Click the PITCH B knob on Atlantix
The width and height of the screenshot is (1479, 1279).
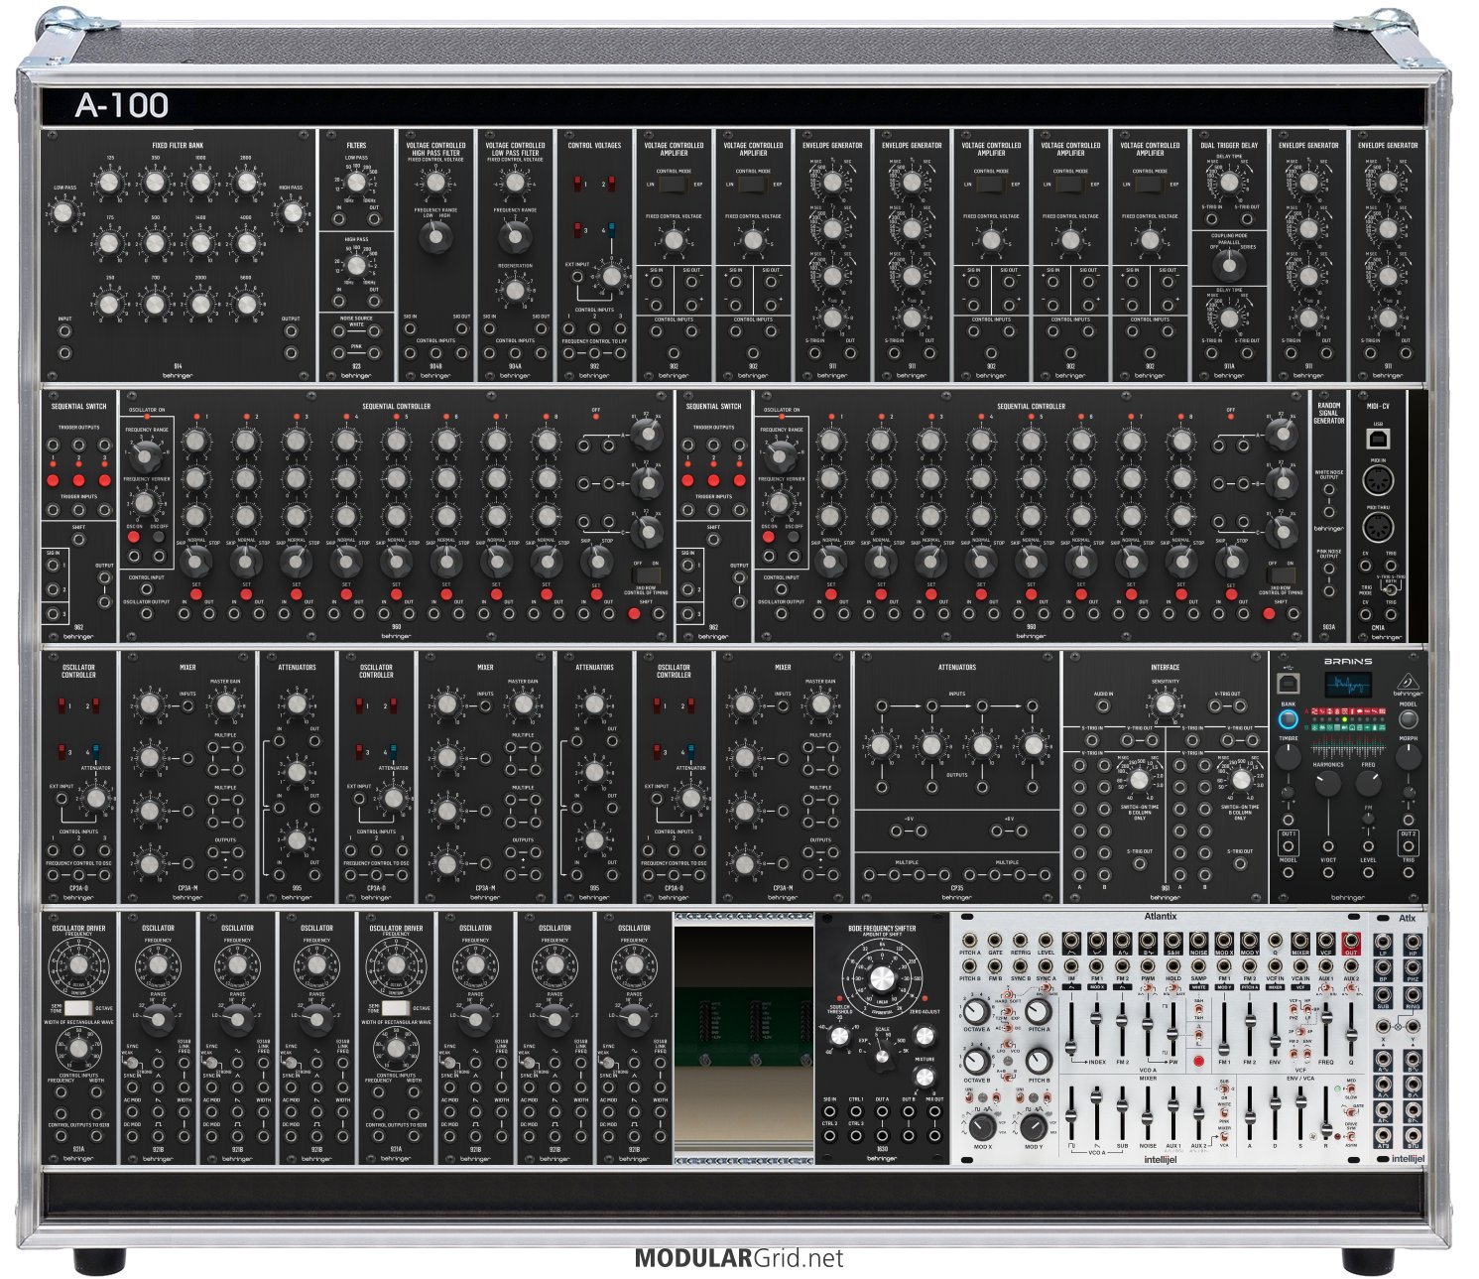[1039, 1061]
